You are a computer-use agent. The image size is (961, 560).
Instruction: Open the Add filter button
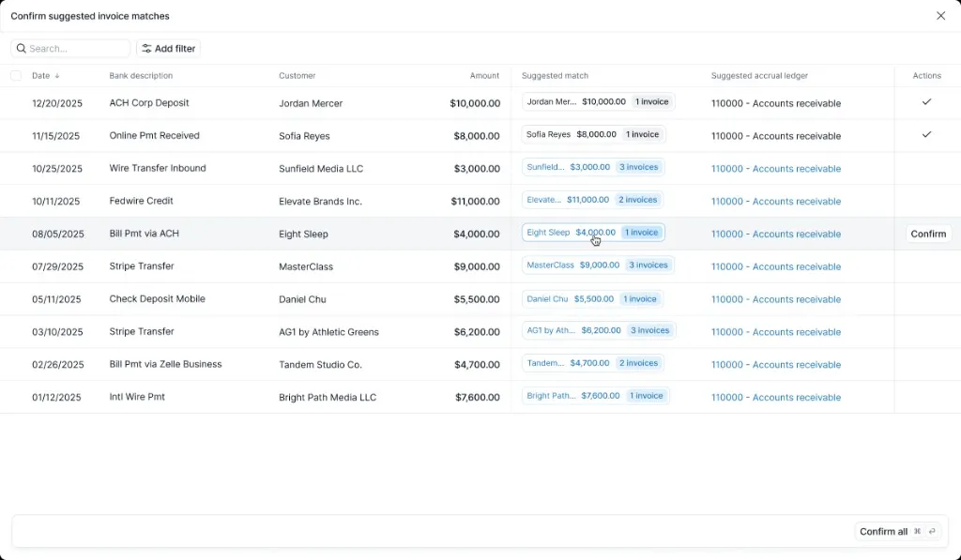tap(169, 49)
